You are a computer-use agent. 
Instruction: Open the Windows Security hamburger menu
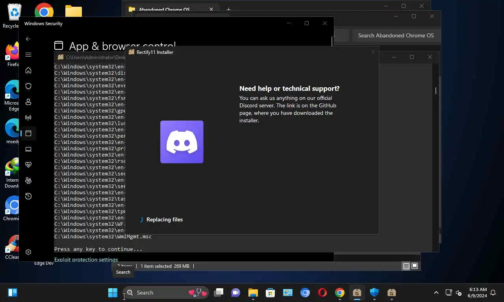(x=28, y=55)
